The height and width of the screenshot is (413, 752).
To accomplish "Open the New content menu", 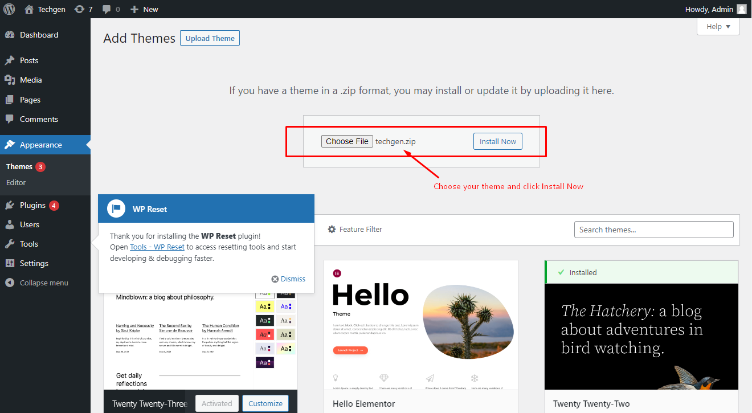I will (144, 9).
